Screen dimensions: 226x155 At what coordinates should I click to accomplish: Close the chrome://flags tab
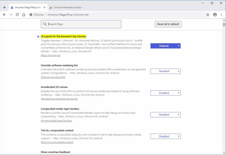44,7
